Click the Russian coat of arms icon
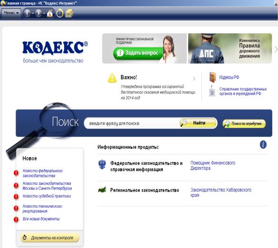This screenshot has height=248, width=278. click(x=102, y=165)
